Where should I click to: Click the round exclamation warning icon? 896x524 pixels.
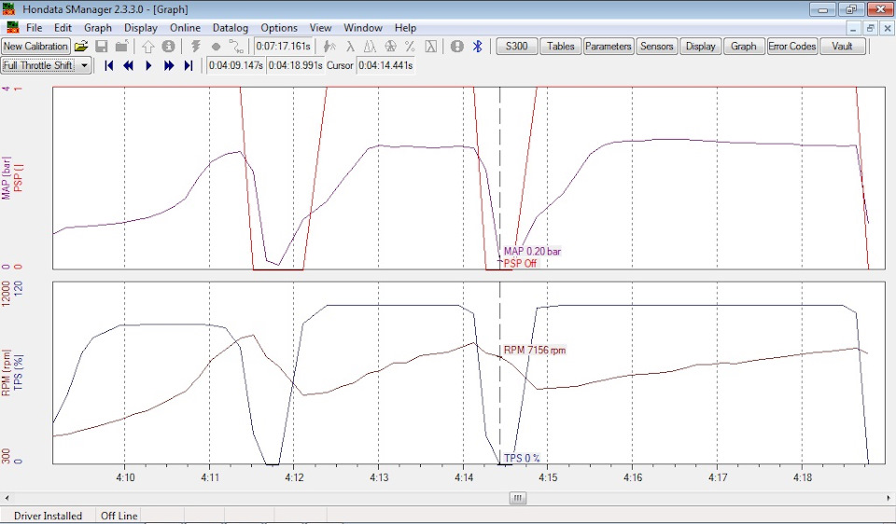tap(457, 47)
